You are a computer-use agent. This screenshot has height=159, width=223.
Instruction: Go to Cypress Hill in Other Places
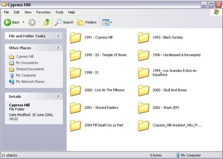[25, 56]
